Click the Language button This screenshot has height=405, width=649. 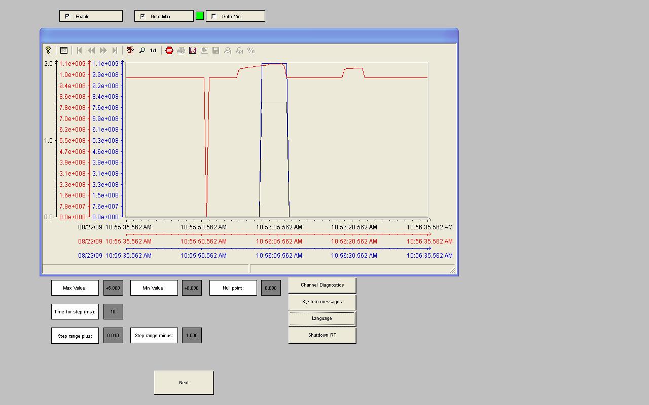(x=322, y=318)
